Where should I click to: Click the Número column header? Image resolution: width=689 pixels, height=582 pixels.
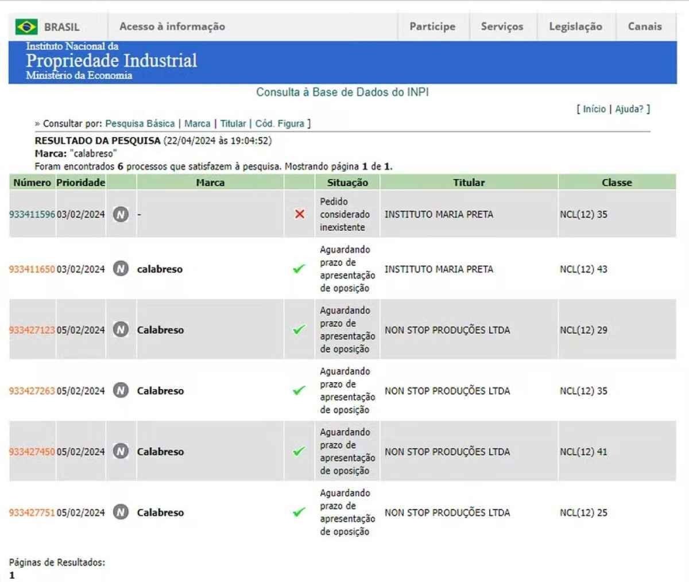tap(32, 183)
